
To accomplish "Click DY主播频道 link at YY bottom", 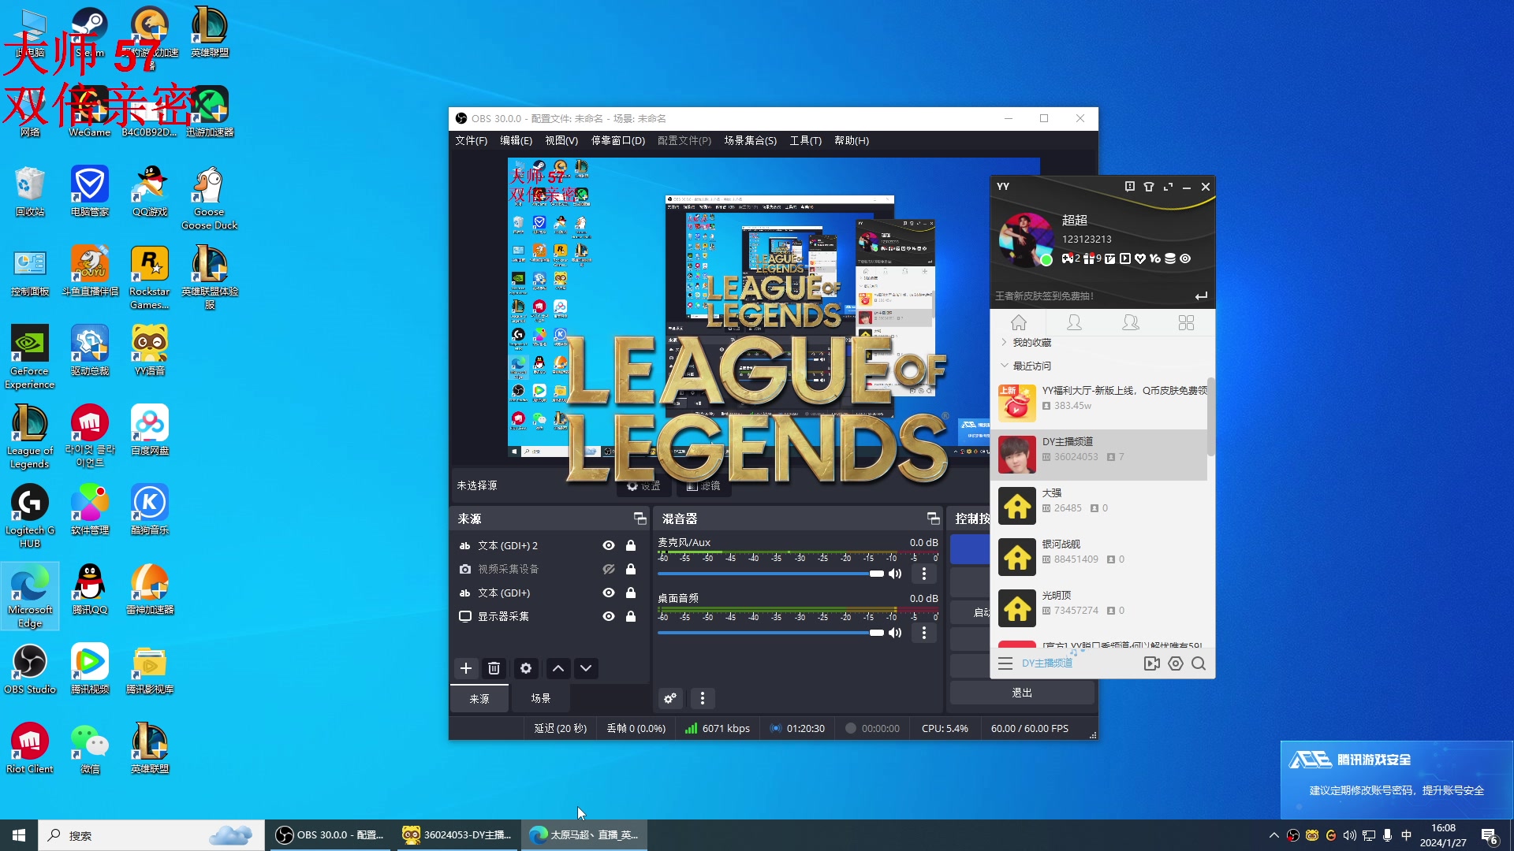I will coord(1047,663).
